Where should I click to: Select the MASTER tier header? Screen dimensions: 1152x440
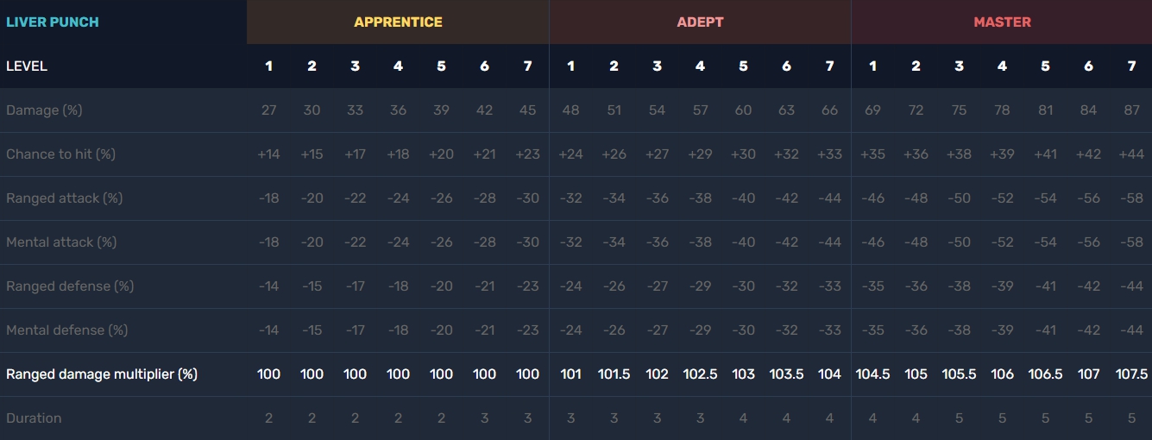click(1002, 22)
